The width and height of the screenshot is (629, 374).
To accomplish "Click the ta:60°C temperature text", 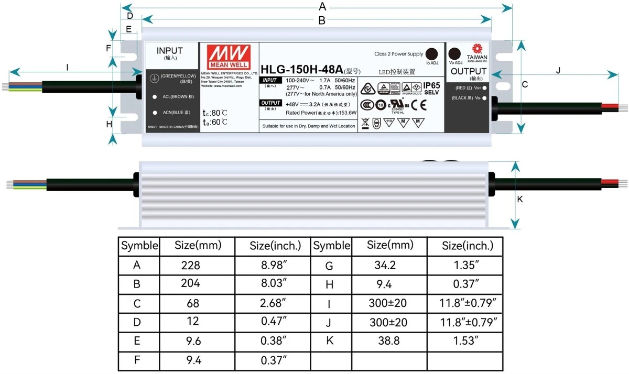I will [x=215, y=123].
